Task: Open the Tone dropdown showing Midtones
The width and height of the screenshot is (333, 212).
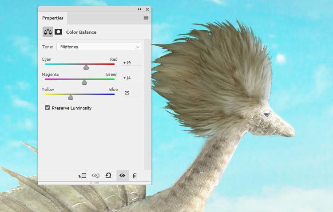Action: pos(99,47)
